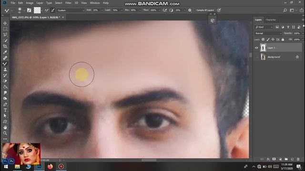This screenshot has width=305, height=171.
Task: Select the Zoom tool
Action: tap(5, 133)
